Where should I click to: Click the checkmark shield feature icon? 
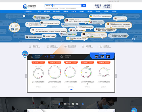pyautogui.click(x=30, y=47)
